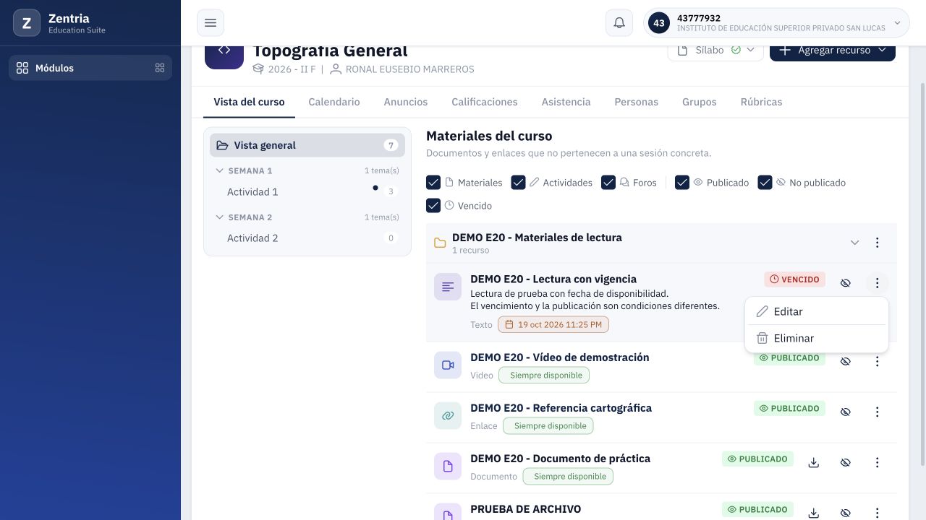Uncheck the Foros filter checkbox
926x520 pixels.
coord(608,183)
